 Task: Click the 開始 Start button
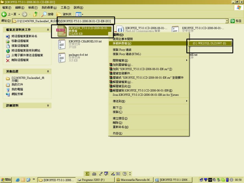[x=6, y=180]
